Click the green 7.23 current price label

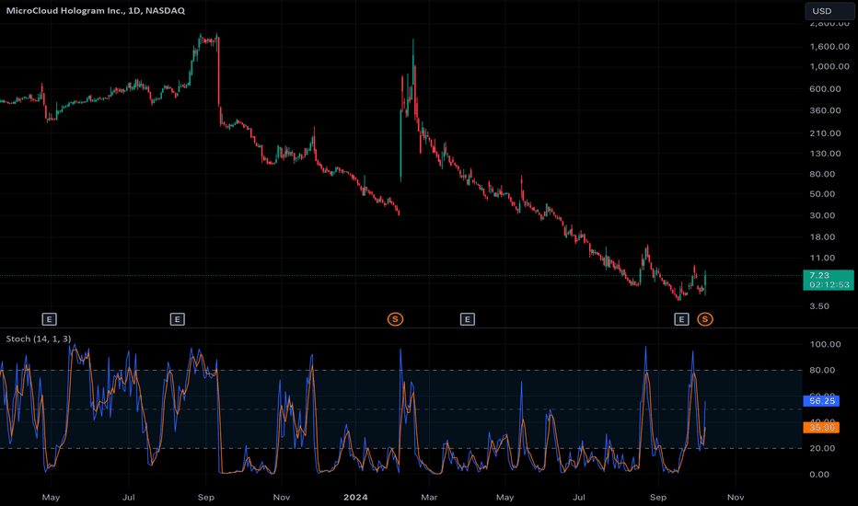click(x=828, y=280)
